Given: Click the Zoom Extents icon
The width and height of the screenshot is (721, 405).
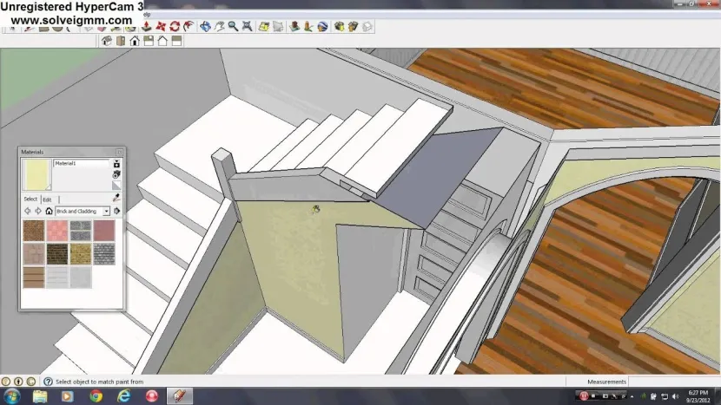Looking at the screenshot, I should (248, 27).
